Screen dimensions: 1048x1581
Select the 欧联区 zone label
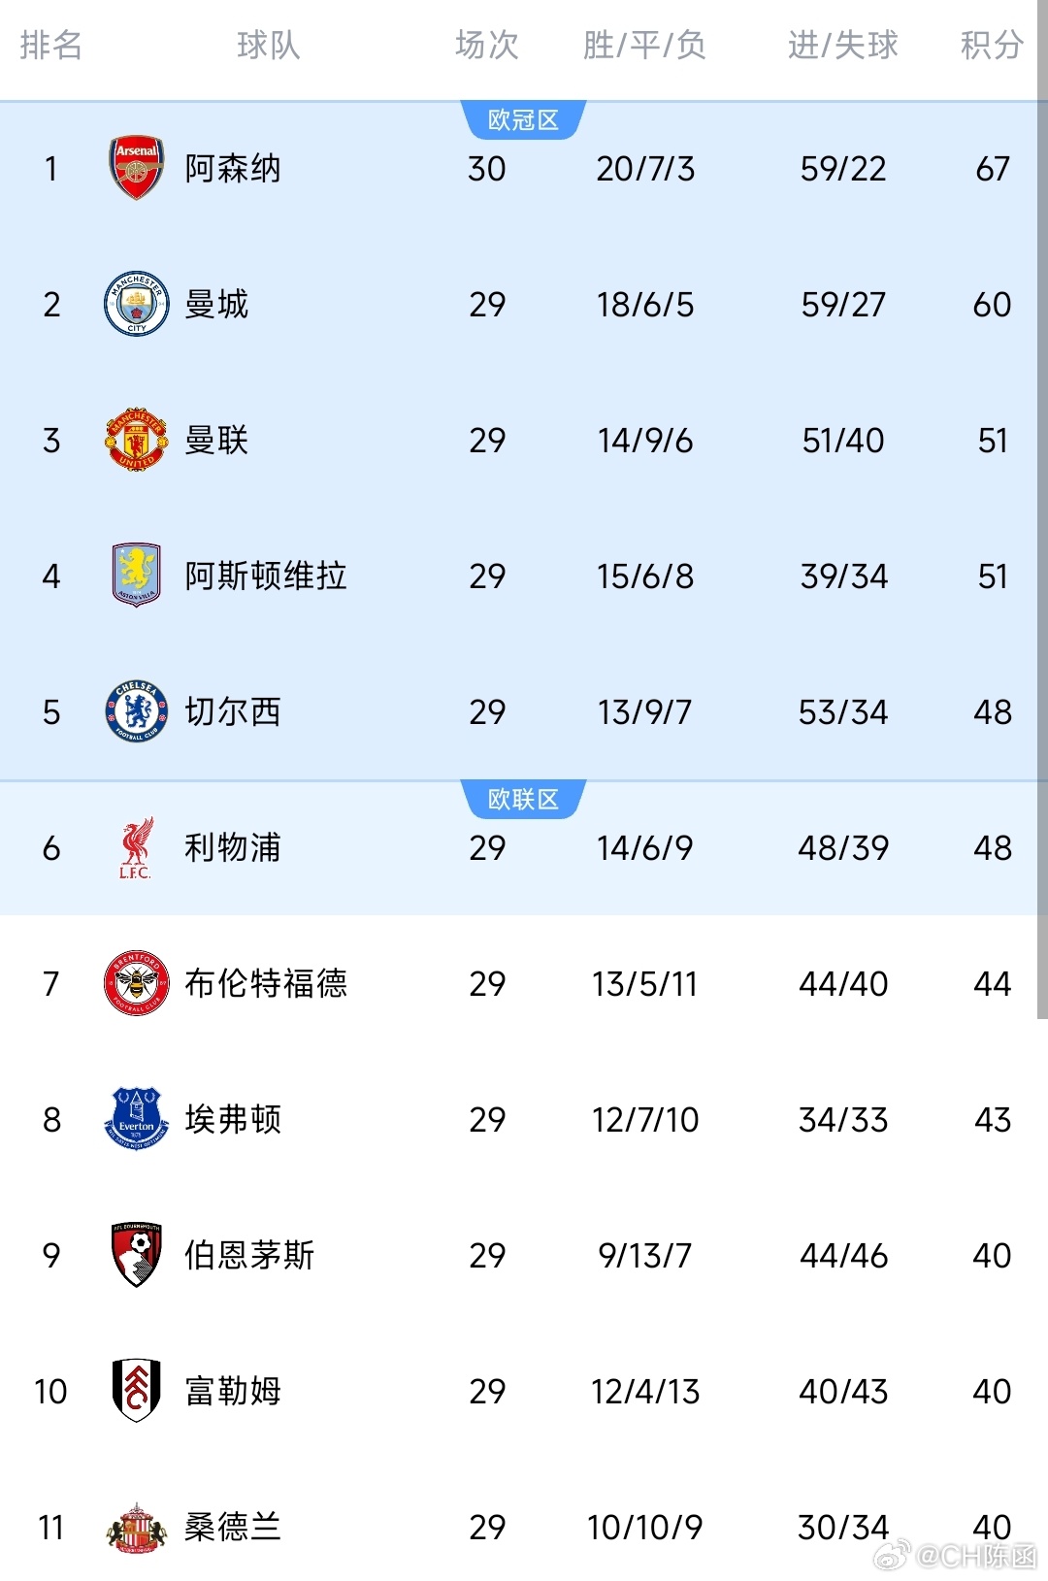point(523,800)
